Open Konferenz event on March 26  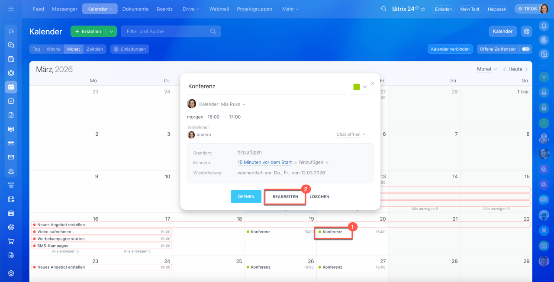tap(280, 267)
